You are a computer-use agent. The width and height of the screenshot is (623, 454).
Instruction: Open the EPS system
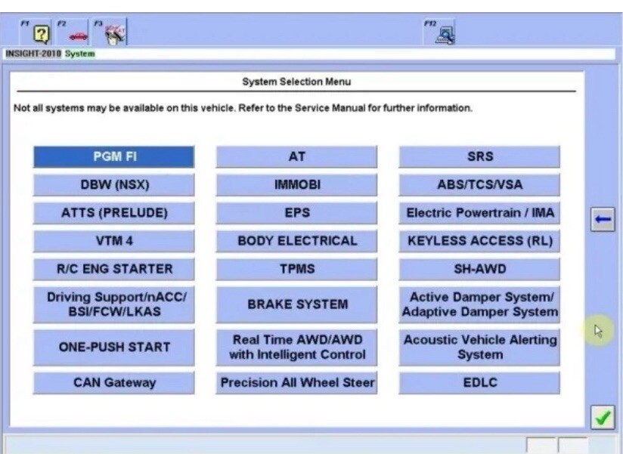tap(297, 213)
